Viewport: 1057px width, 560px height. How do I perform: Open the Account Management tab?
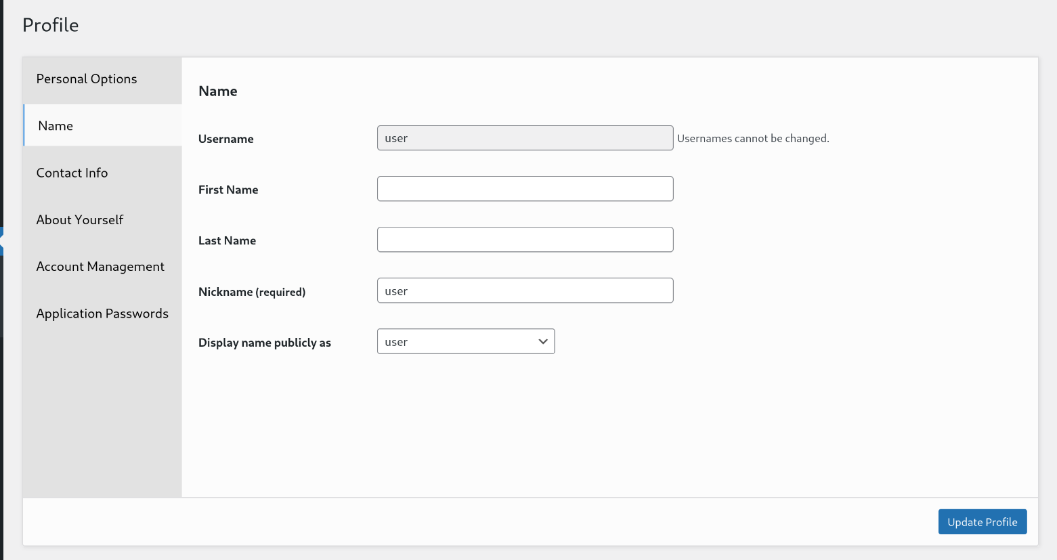click(x=100, y=267)
